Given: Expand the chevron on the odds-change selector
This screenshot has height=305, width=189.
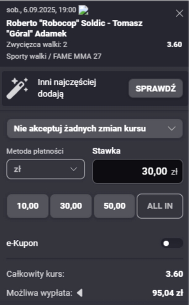Looking at the screenshot, I should point(172,129).
